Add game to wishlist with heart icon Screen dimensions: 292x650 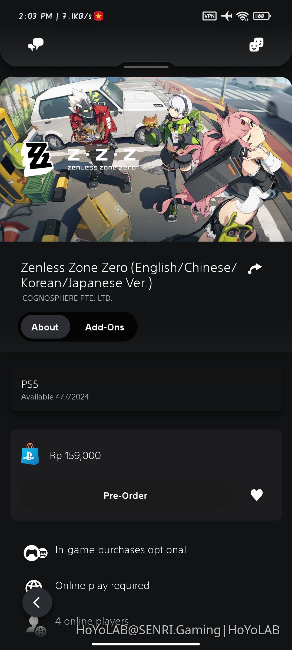tap(257, 495)
